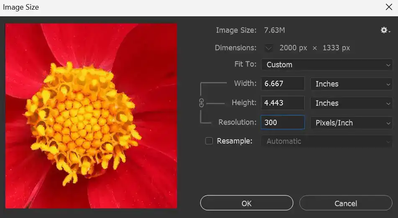
Task: Click the red flower preview image
Action: pos(91,115)
